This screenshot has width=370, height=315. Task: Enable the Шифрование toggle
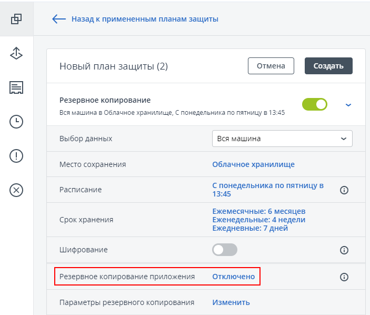tap(225, 250)
